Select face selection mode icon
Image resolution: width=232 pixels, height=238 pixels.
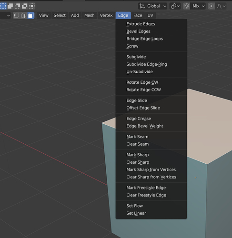[31, 15]
